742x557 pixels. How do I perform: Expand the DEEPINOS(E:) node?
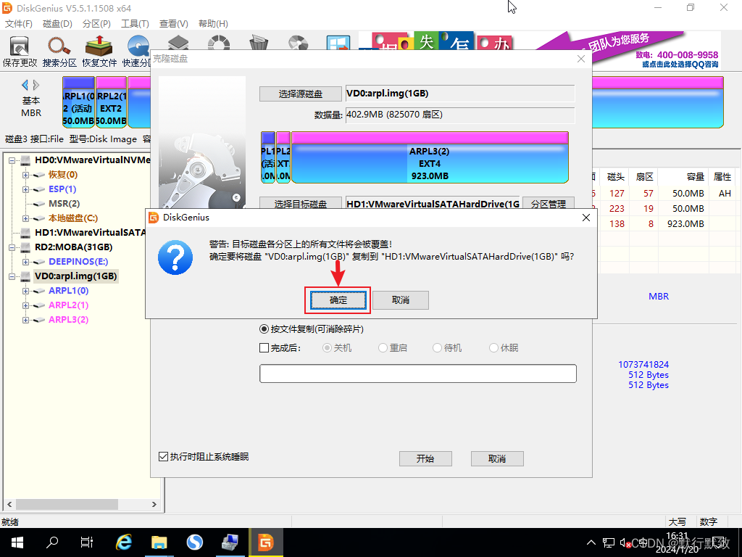pyautogui.click(x=26, y=263)
